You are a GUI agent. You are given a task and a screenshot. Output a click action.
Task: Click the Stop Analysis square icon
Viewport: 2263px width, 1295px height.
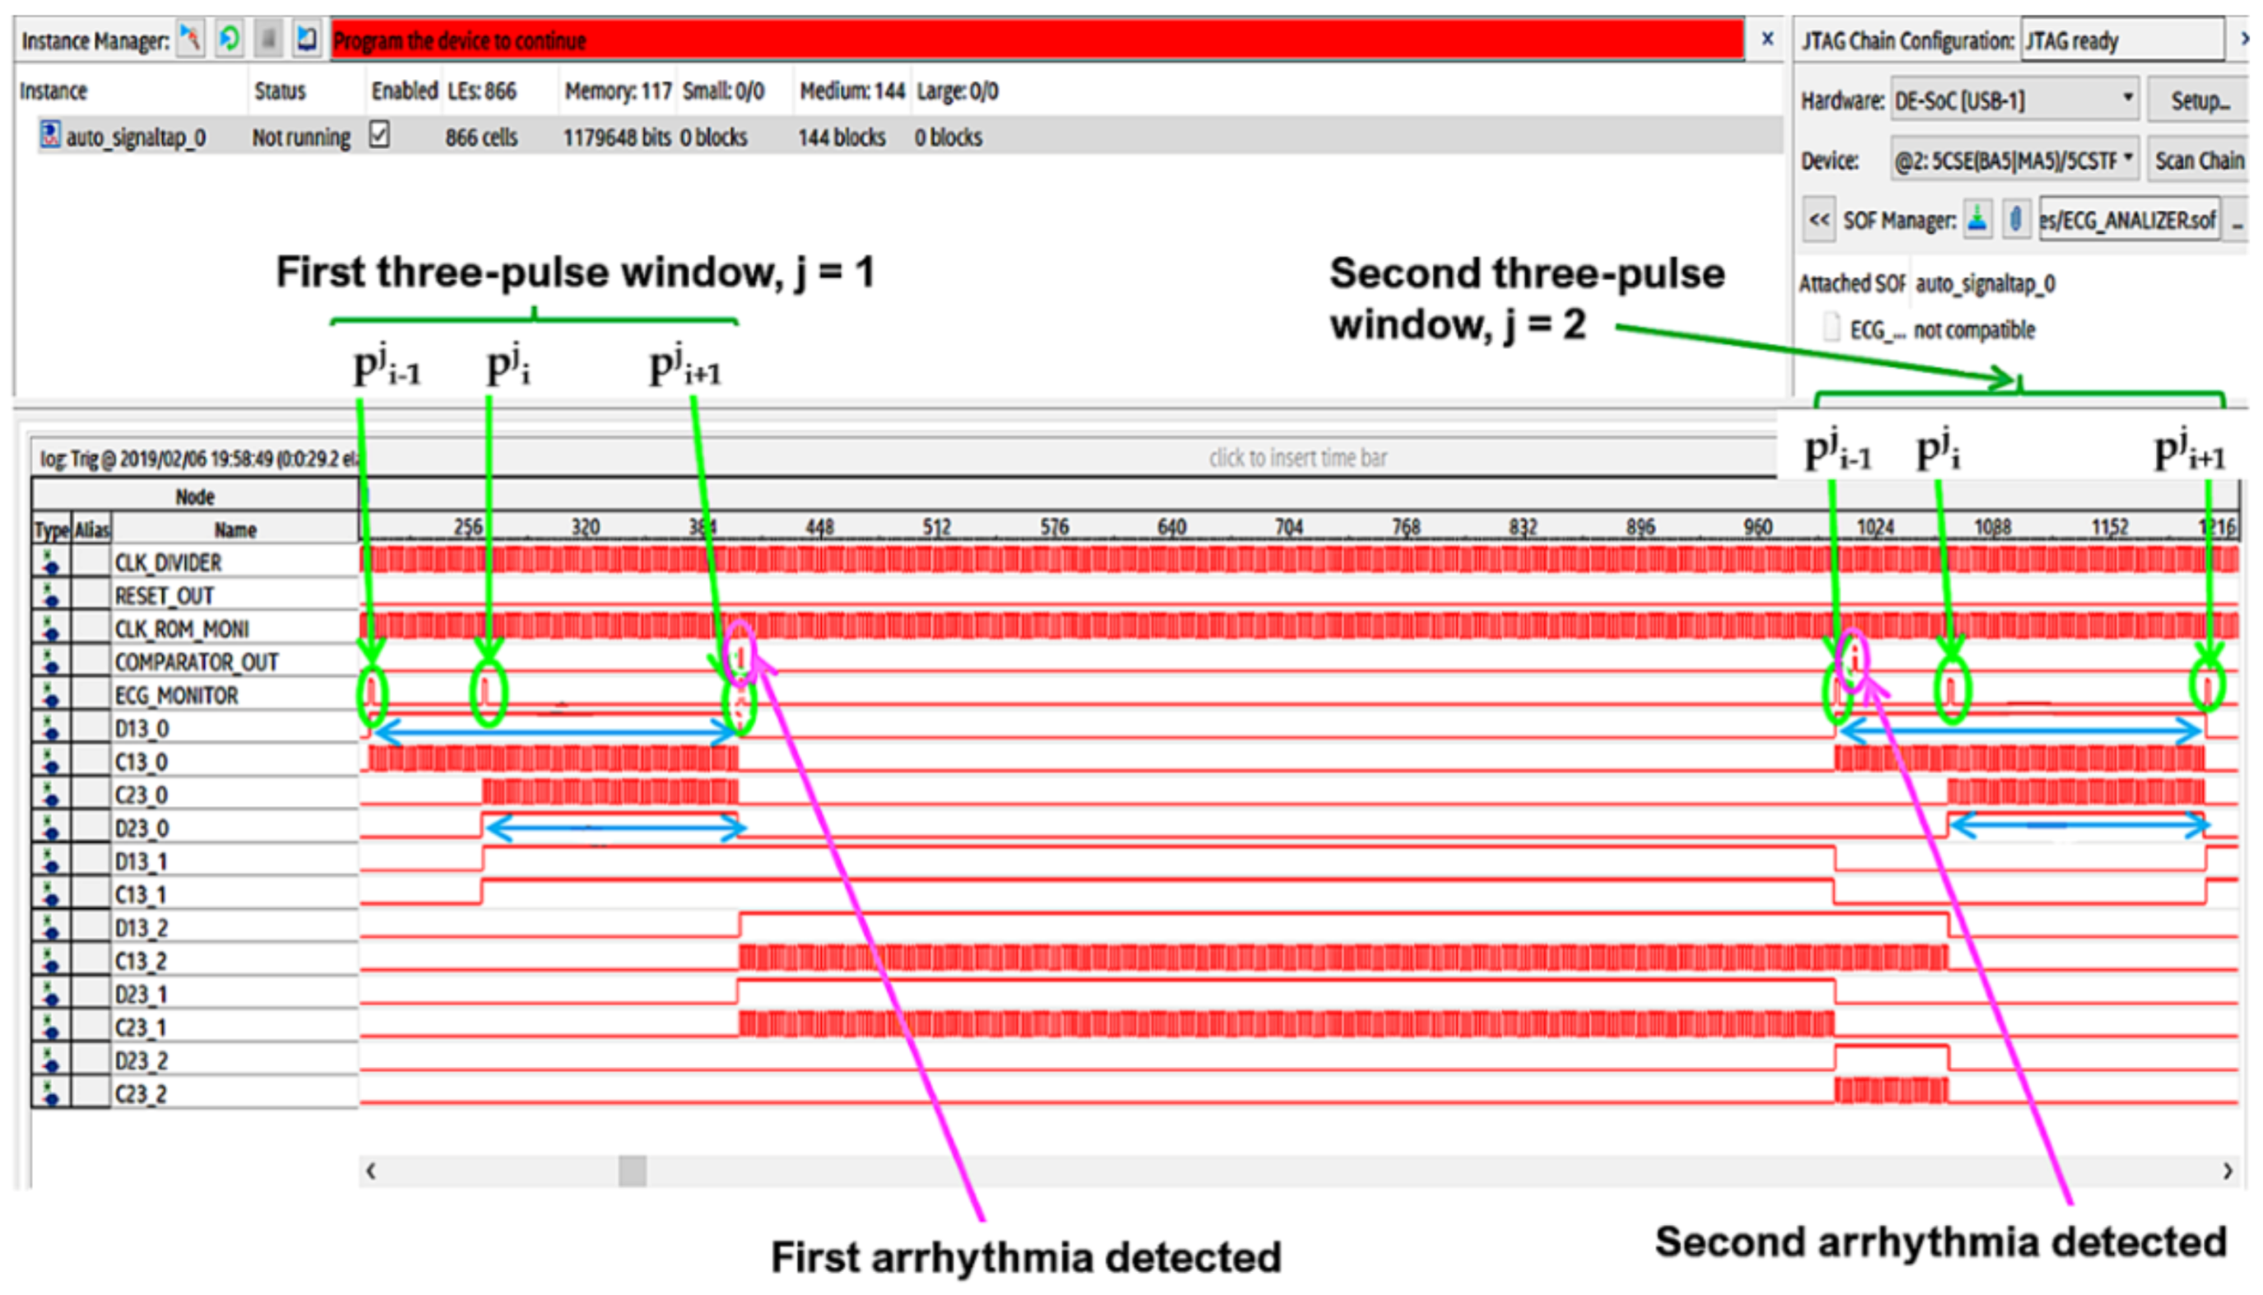(267, 39)
